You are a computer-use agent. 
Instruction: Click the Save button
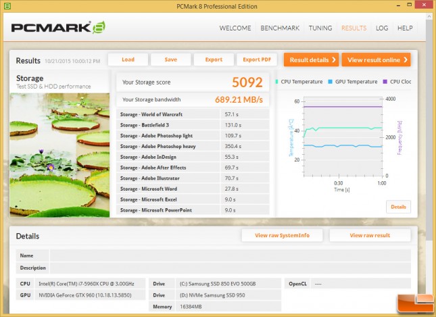click(x=171, y=59)
